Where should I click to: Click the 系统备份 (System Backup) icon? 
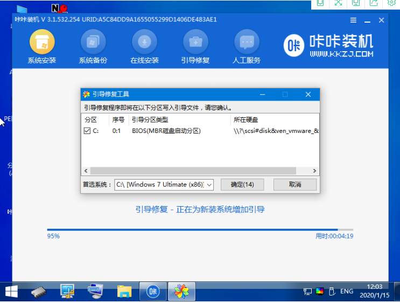pyautogui.click(x=93, y=46)
